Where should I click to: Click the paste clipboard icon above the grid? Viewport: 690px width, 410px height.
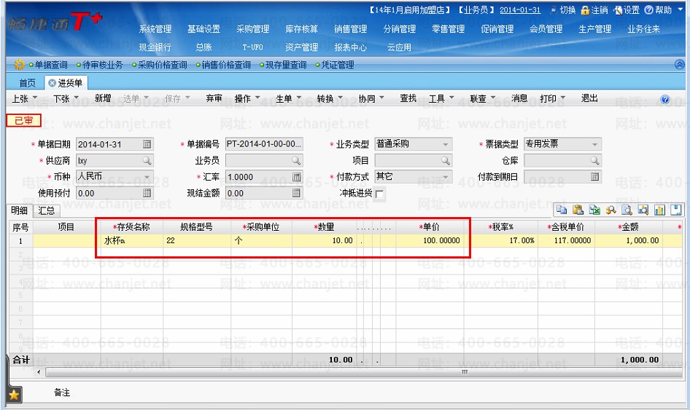pyautogui.click(x=578, y=210)
